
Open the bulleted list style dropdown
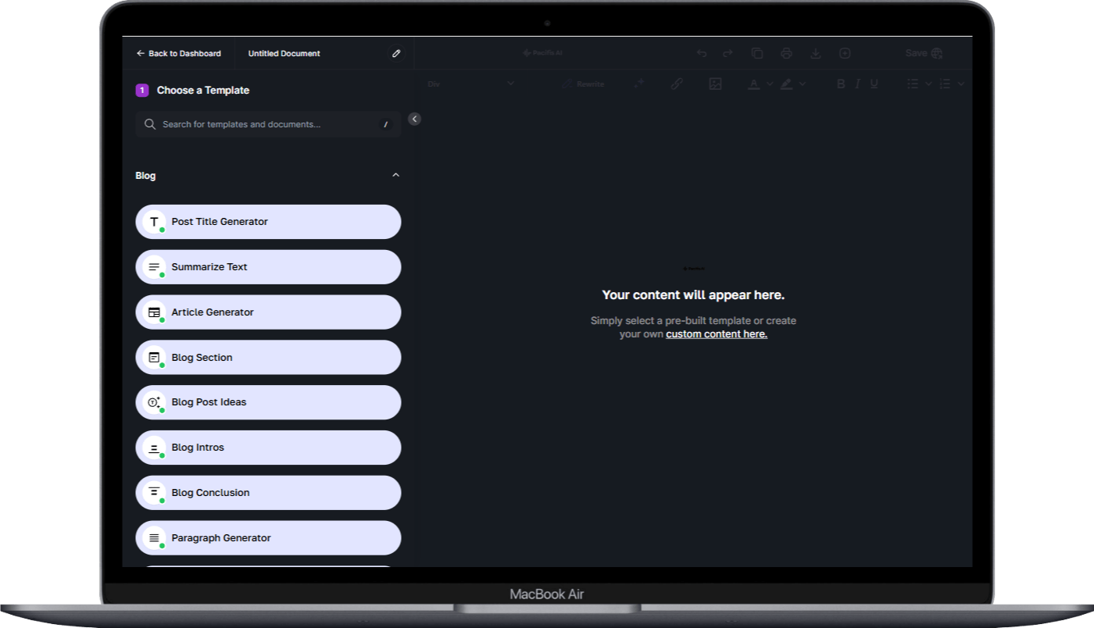click(928, 84)
